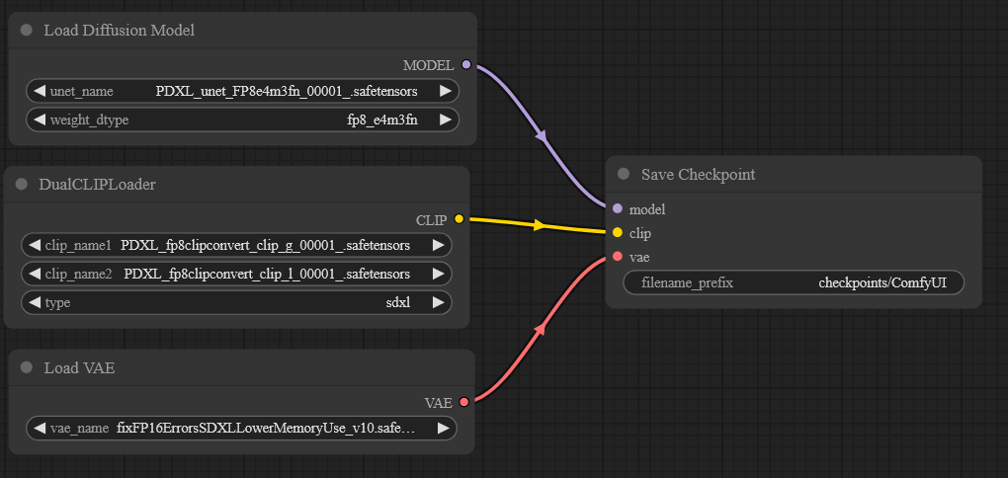Open clip_name2 dropdown with clip_l file

click(236, 274)
